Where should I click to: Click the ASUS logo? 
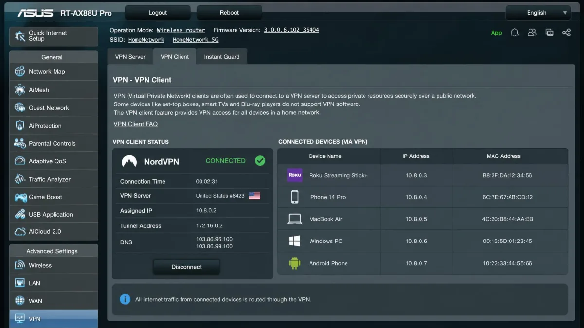point(36,13)
